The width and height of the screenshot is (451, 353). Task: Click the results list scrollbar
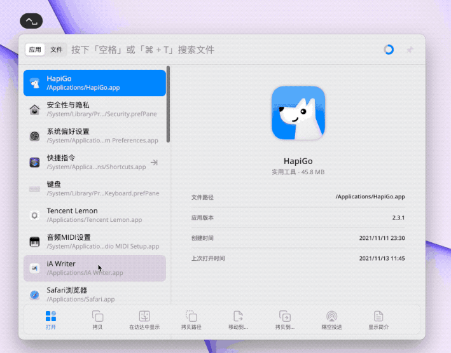[x=168, y=104]
